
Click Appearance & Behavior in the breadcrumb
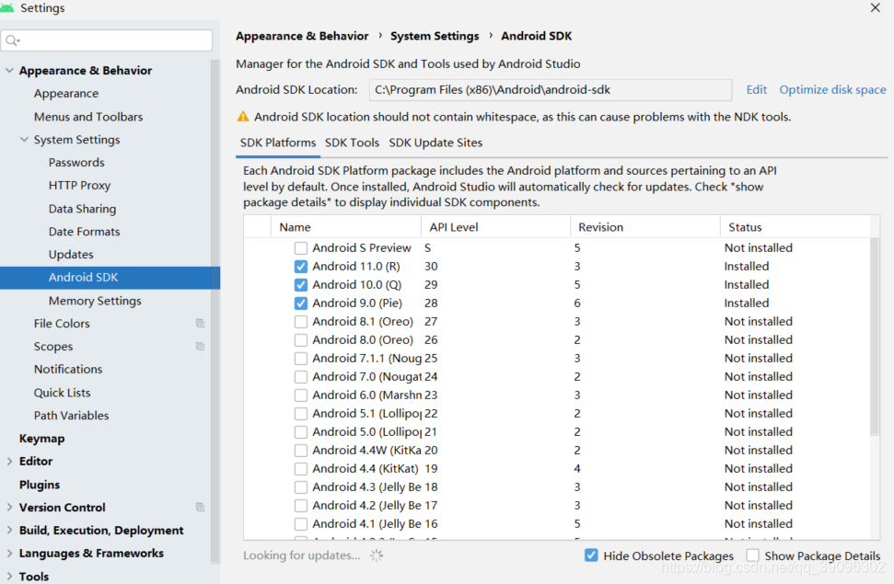pos(302,36)
